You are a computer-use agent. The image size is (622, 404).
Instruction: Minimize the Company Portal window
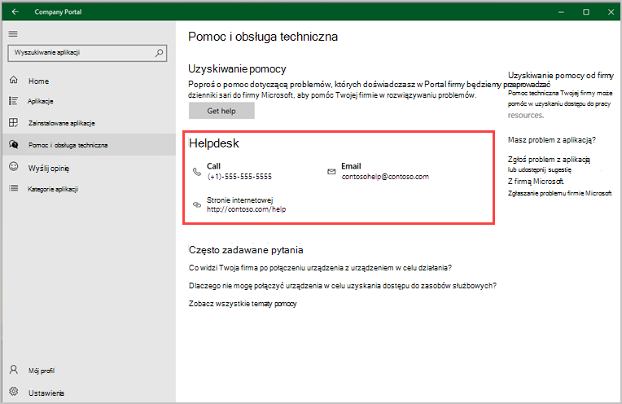[561, 12]
